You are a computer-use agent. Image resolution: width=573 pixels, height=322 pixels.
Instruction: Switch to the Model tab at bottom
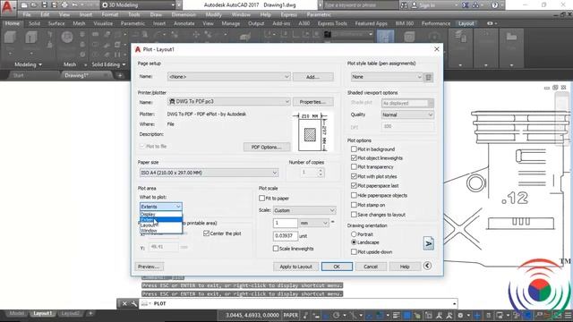16,313
